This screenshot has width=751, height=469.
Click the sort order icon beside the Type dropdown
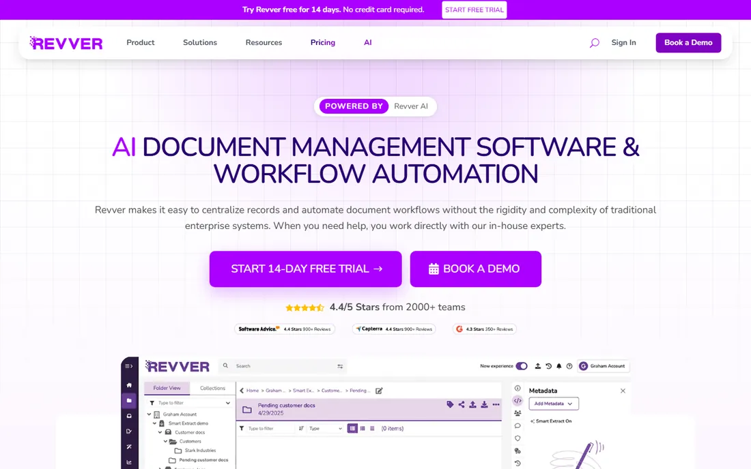click(301, 428)
